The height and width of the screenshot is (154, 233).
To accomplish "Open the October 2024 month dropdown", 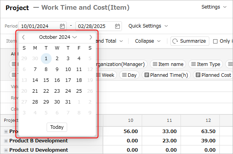I will (x=58, y=37).
